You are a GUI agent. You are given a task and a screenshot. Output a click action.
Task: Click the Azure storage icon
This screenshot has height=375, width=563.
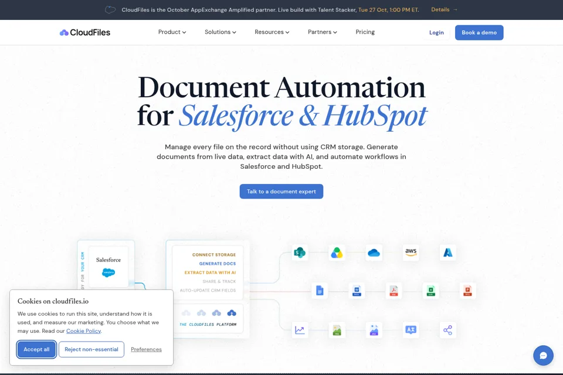pos(447,253)
